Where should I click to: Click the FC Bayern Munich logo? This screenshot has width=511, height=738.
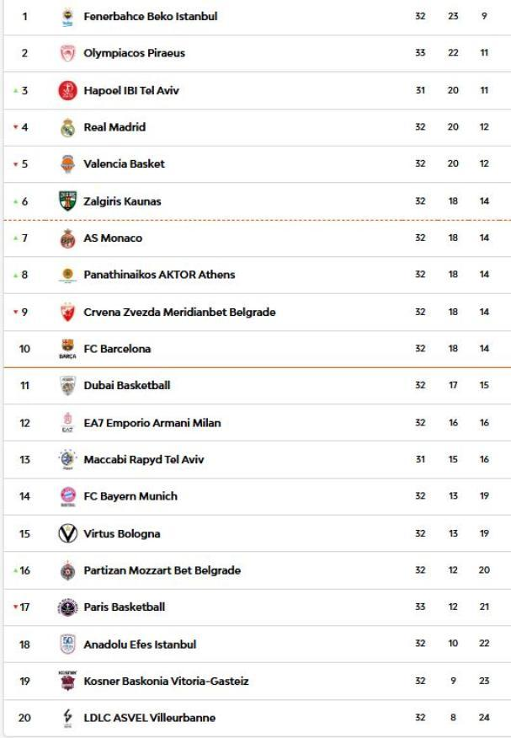(x=67, y=496)
